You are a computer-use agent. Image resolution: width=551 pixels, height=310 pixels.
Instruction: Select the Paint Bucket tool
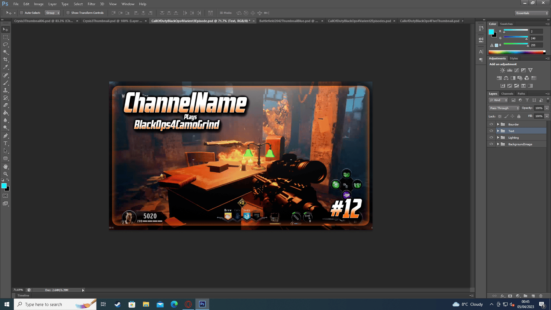pos(6,113)
